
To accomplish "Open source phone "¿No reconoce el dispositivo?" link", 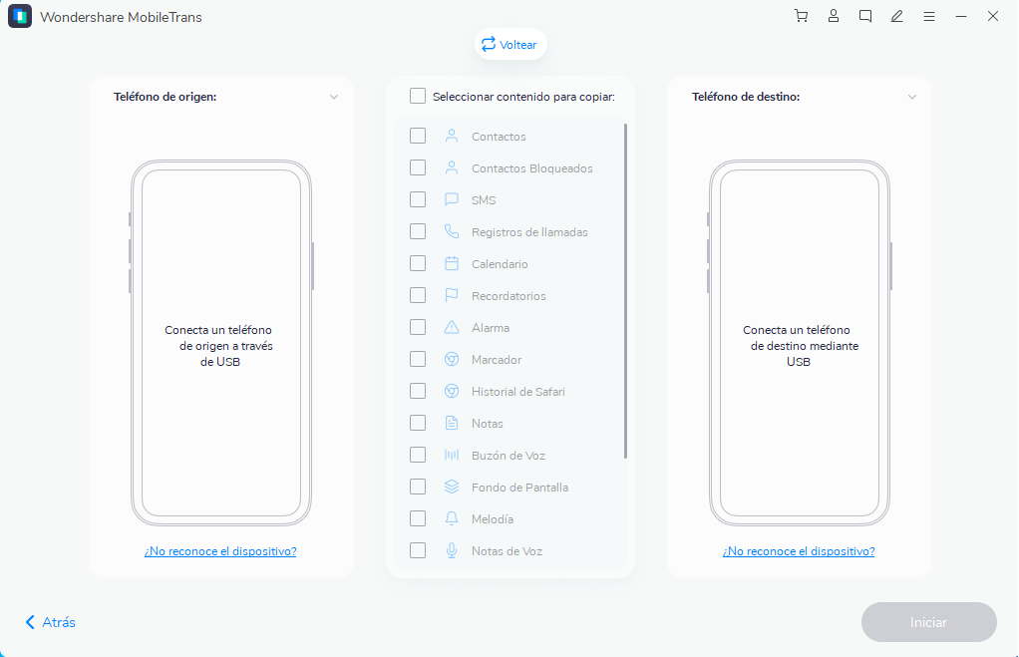I will coord(220,551).
